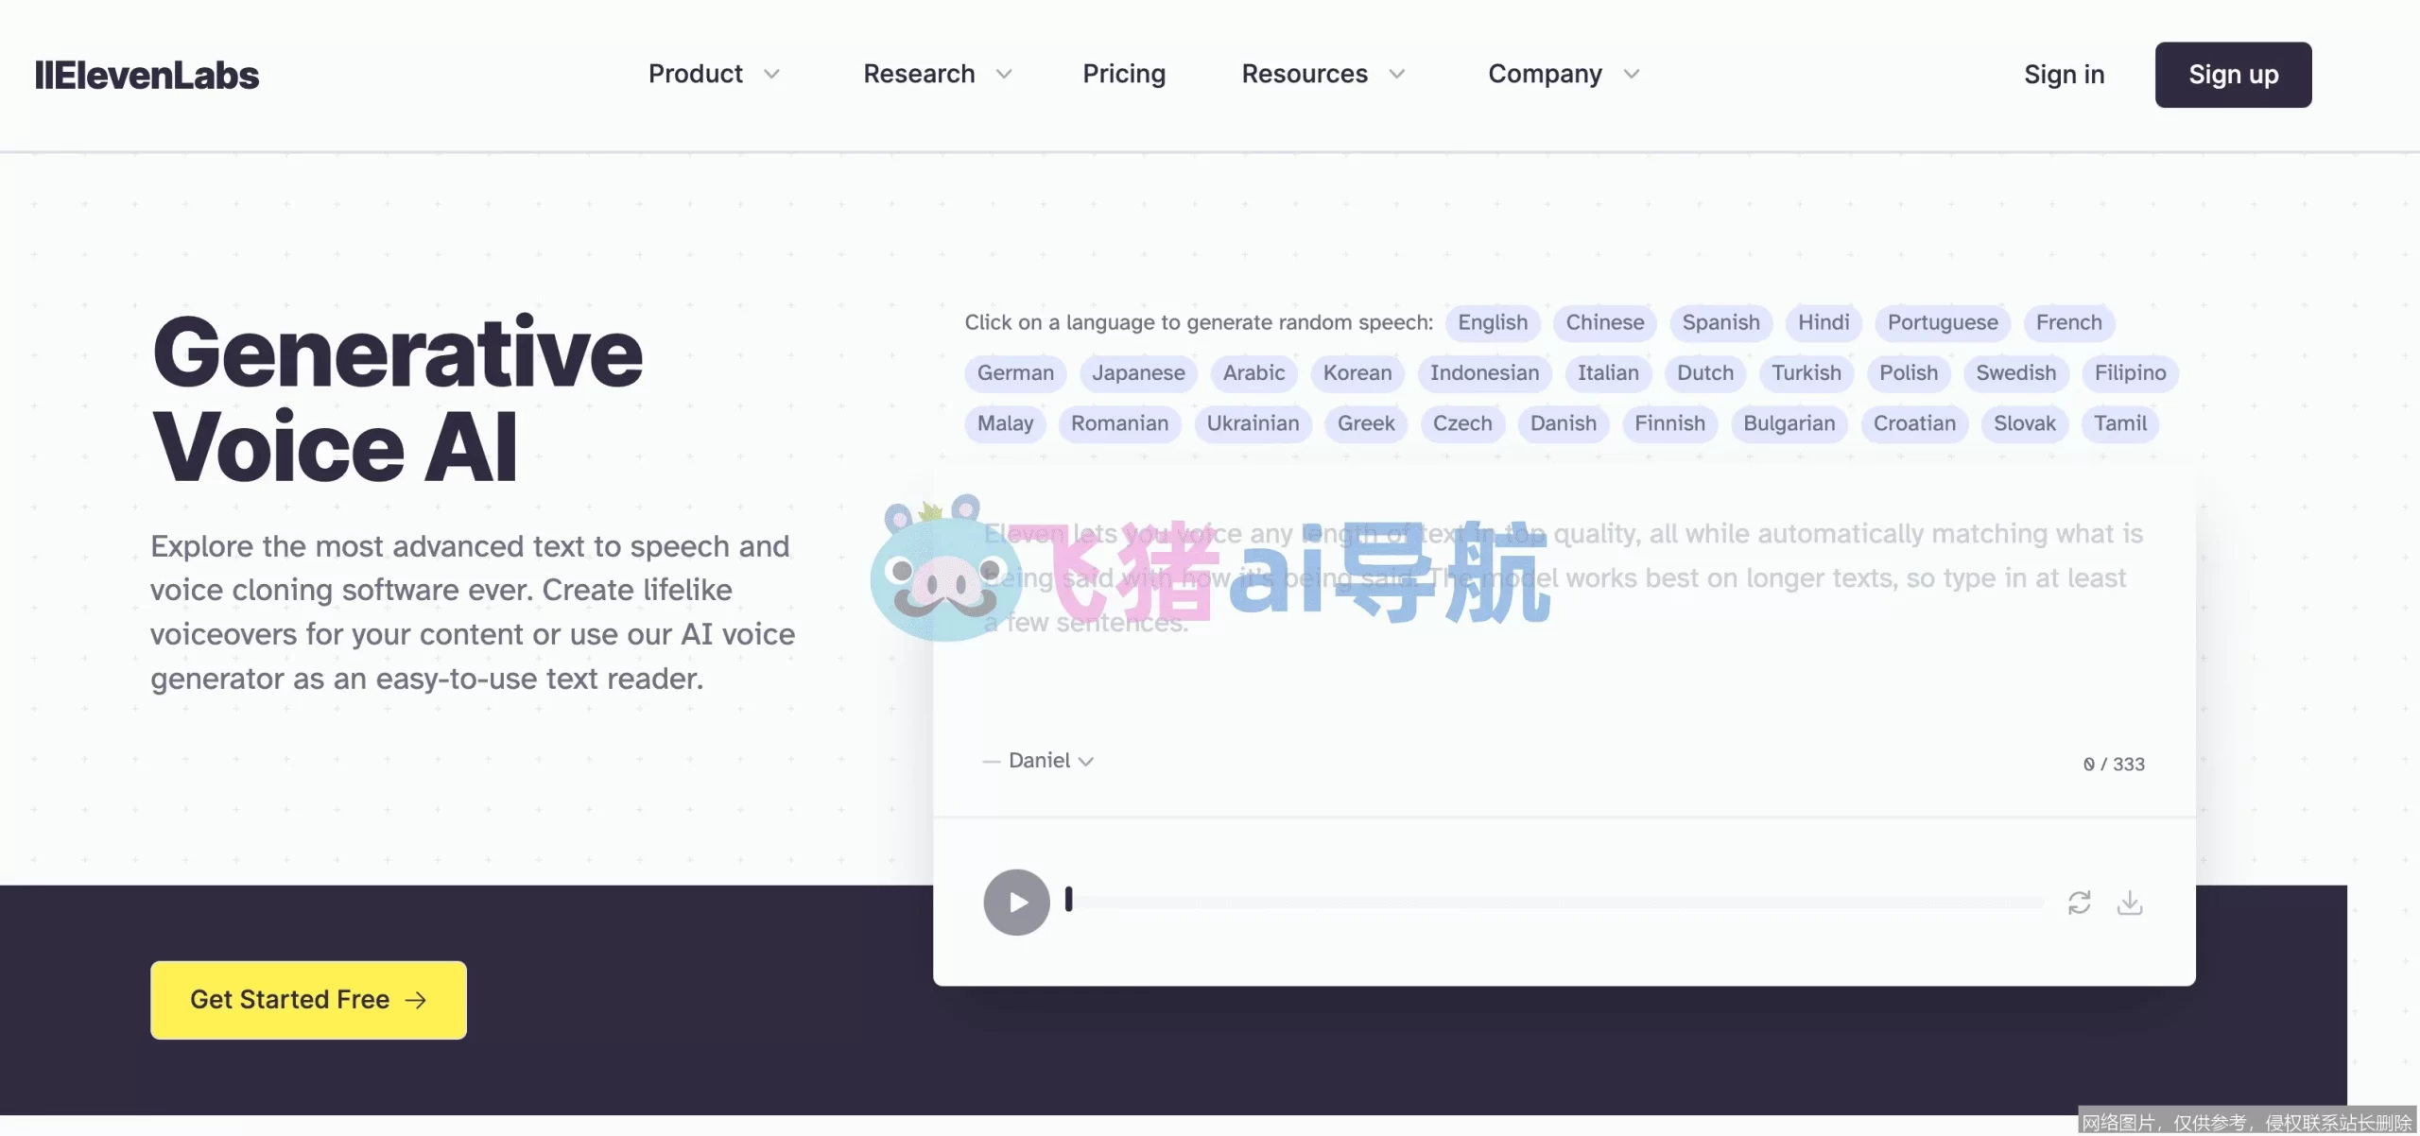Select the Ukrainian language chip
2420x1136 pixels.
1253,423
